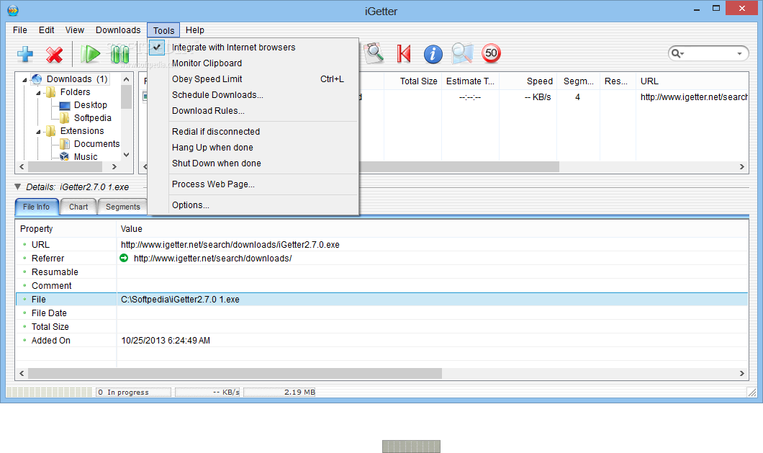Click the Documents folder icon in tree
Image resolution: width=763 pixels, height=453 pixels.
tap(65, 144)
